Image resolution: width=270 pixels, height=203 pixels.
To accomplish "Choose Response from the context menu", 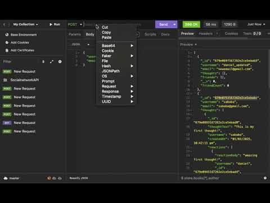I will click(116, 91).
